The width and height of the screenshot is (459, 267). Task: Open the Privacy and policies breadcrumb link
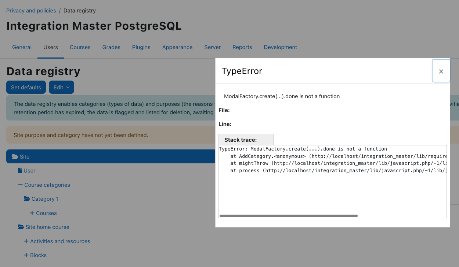pos(31,11)
